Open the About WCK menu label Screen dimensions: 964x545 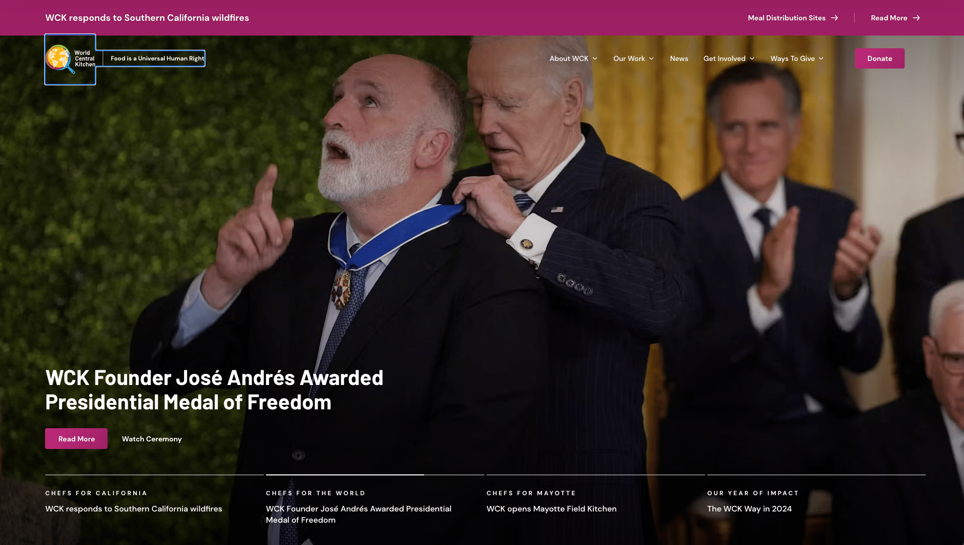[x=569, y=58]
